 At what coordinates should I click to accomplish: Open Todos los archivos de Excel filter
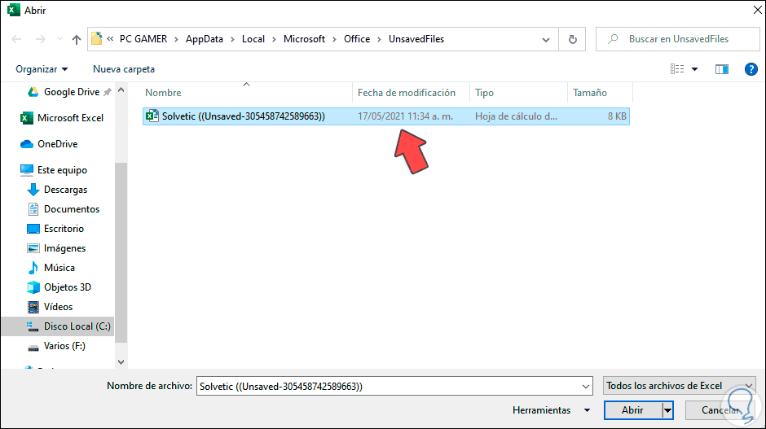(679, 386)
